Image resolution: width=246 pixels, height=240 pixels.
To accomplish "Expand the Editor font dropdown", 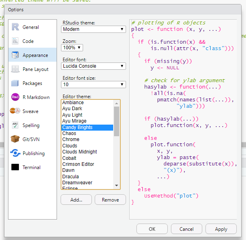I will (x=94, y=66).
